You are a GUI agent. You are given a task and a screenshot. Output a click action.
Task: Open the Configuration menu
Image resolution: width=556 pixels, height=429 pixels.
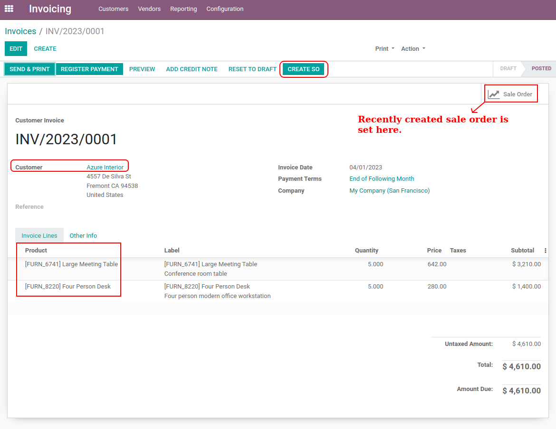(225, 9)
